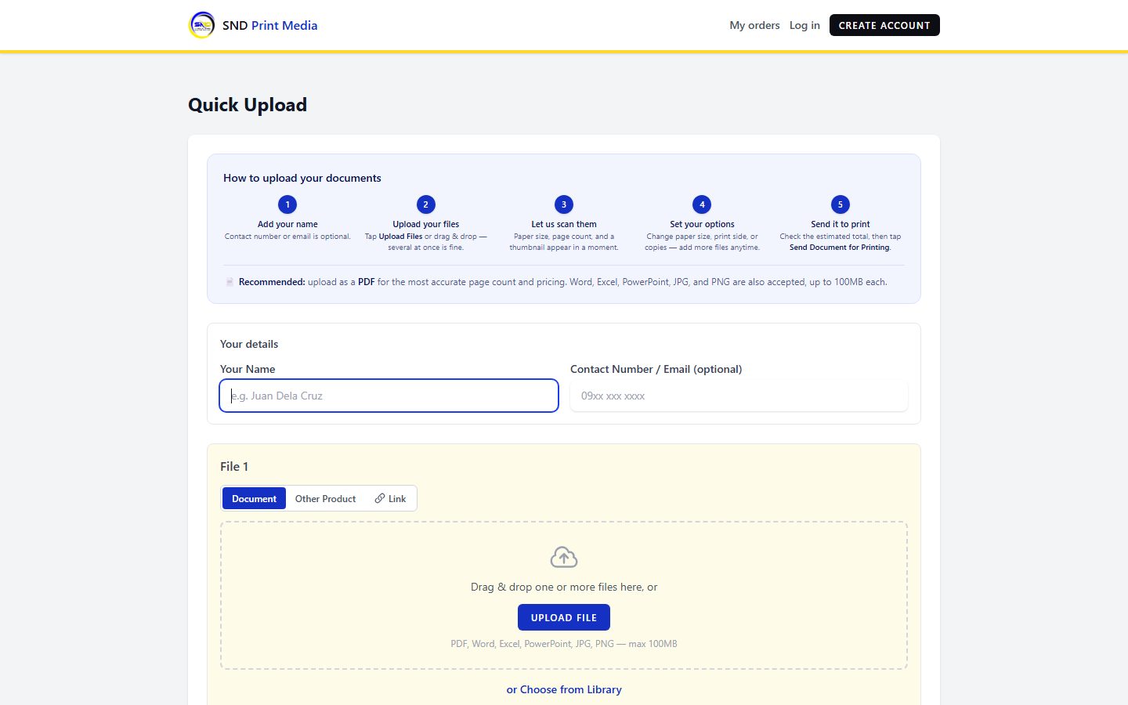Click step 4 circle Set your options

click(x=702, y=204)
